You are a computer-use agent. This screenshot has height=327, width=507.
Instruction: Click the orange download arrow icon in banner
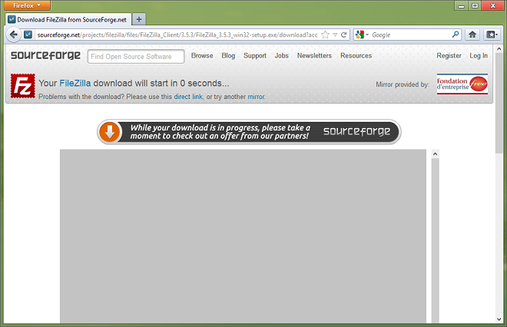(110, 132)
